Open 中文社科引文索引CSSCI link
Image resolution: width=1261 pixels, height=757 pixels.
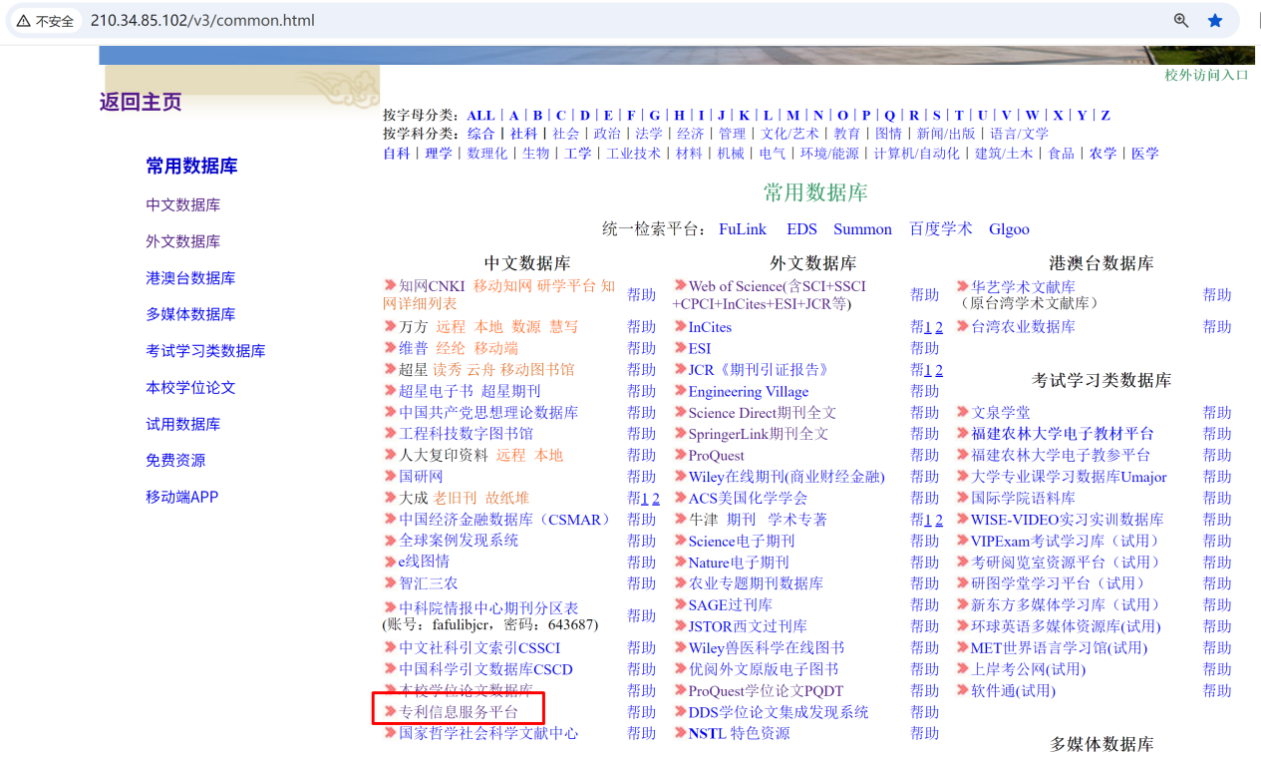point(479,648)
